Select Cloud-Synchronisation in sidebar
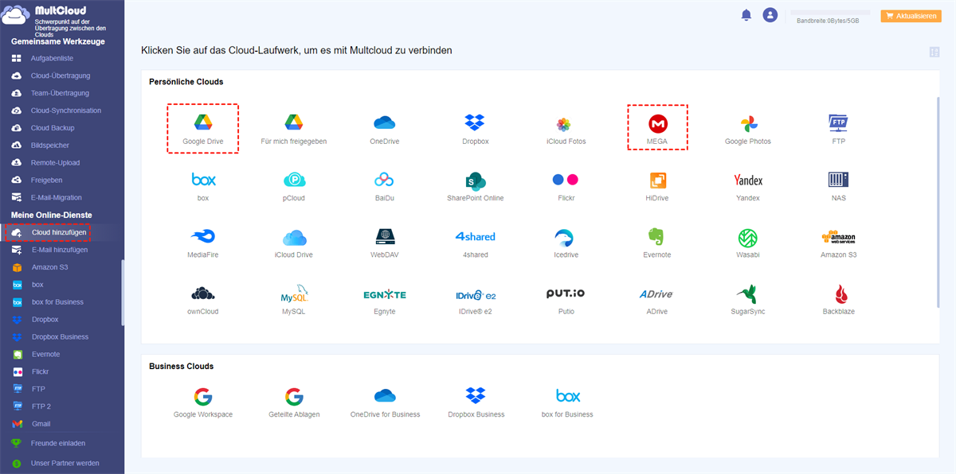Viewport: 956px width, 474px height. coord(65,111)
